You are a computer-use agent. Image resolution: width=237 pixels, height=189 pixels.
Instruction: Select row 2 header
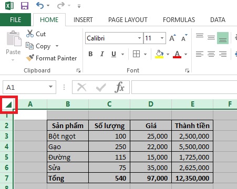click(x=6, y=125)
